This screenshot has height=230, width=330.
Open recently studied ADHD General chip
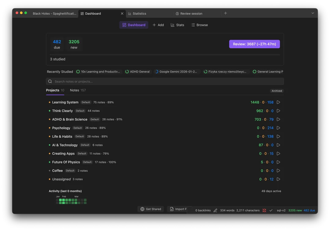click(x=137, y=72)
